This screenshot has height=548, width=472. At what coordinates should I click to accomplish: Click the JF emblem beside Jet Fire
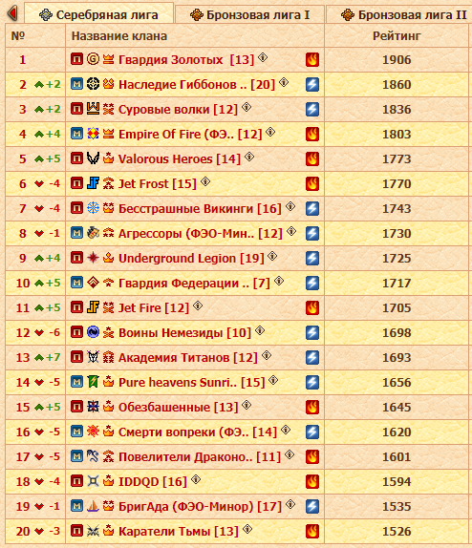point(93,307)
